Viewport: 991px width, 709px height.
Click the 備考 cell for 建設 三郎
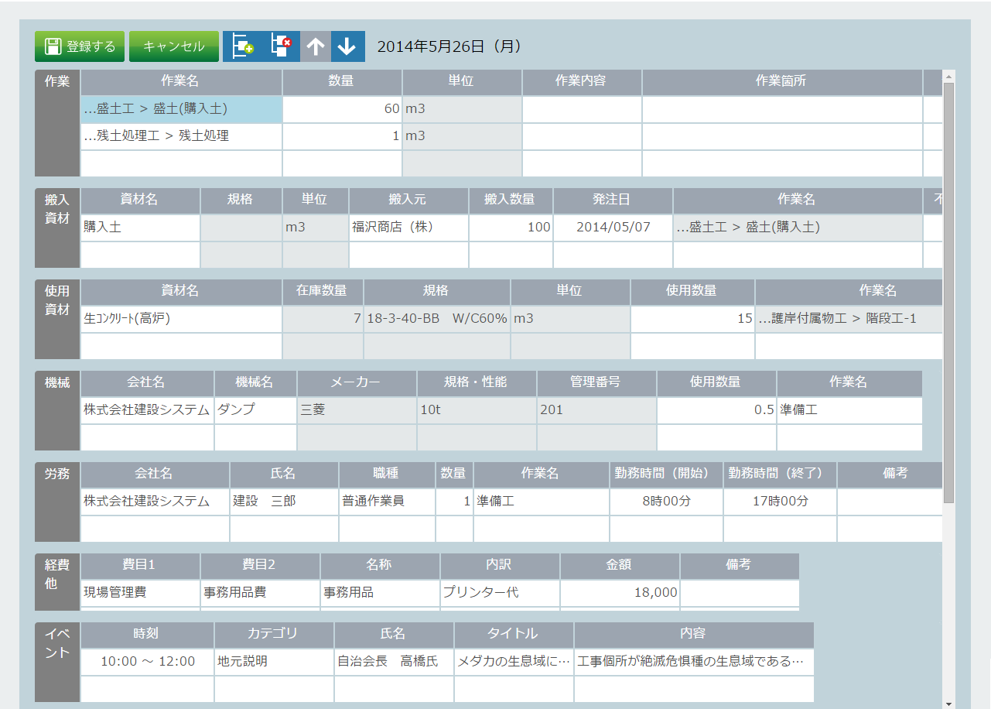click(x=890, y=502)
